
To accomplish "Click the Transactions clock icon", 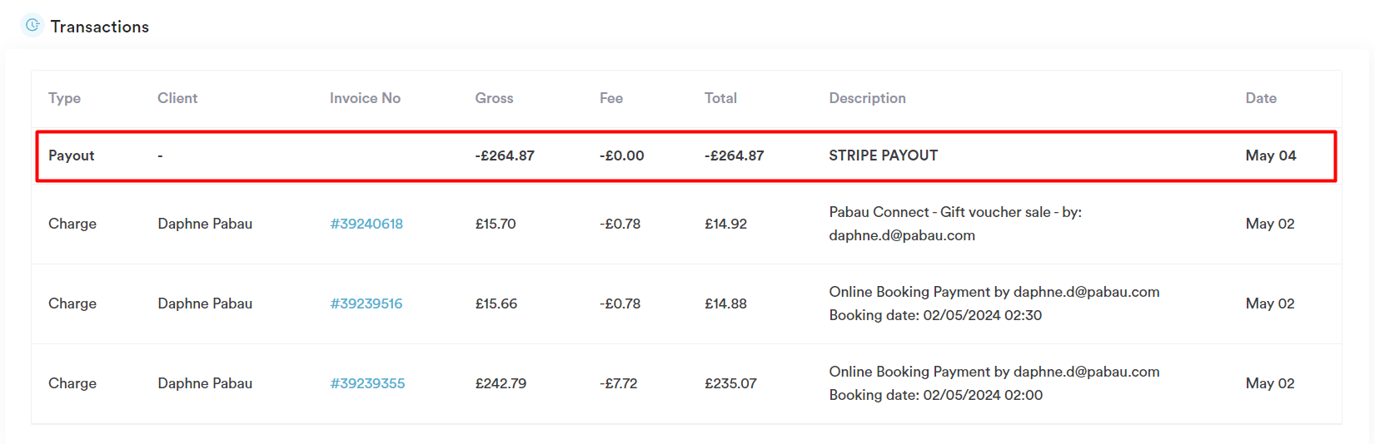I will [32, 25].
